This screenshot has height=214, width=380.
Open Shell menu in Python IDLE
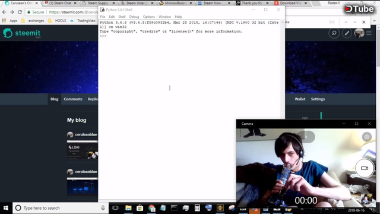[x=122, y=17]
